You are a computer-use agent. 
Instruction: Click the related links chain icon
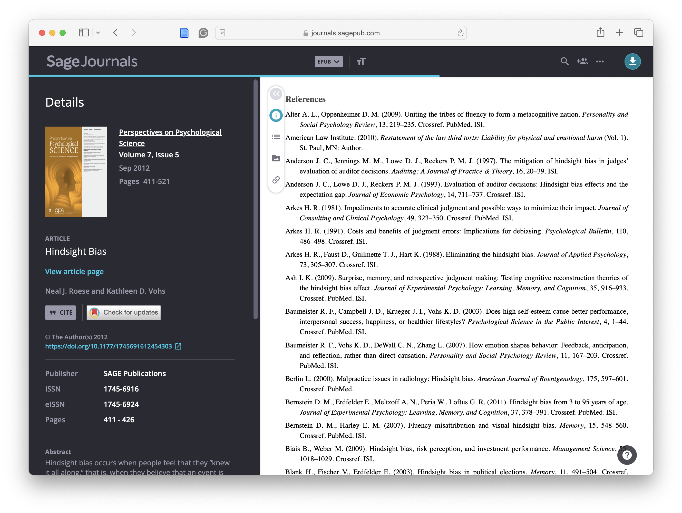pyautogui.click(x=276, y=180)
